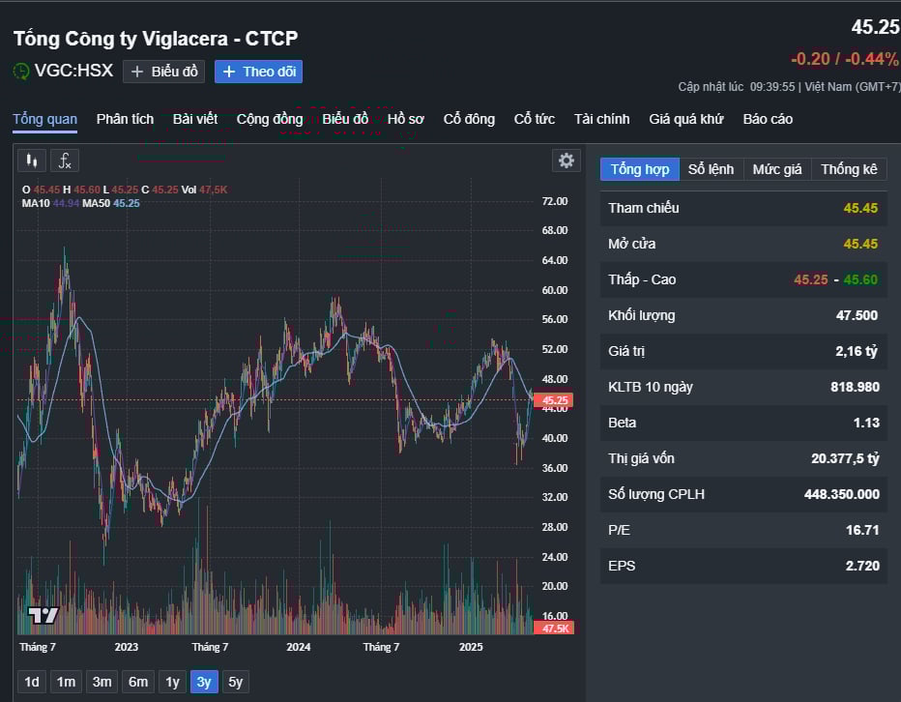
Task: Select the Biểu đồ navigation tab
Action: pyautogui.click(x=345, y=119)
